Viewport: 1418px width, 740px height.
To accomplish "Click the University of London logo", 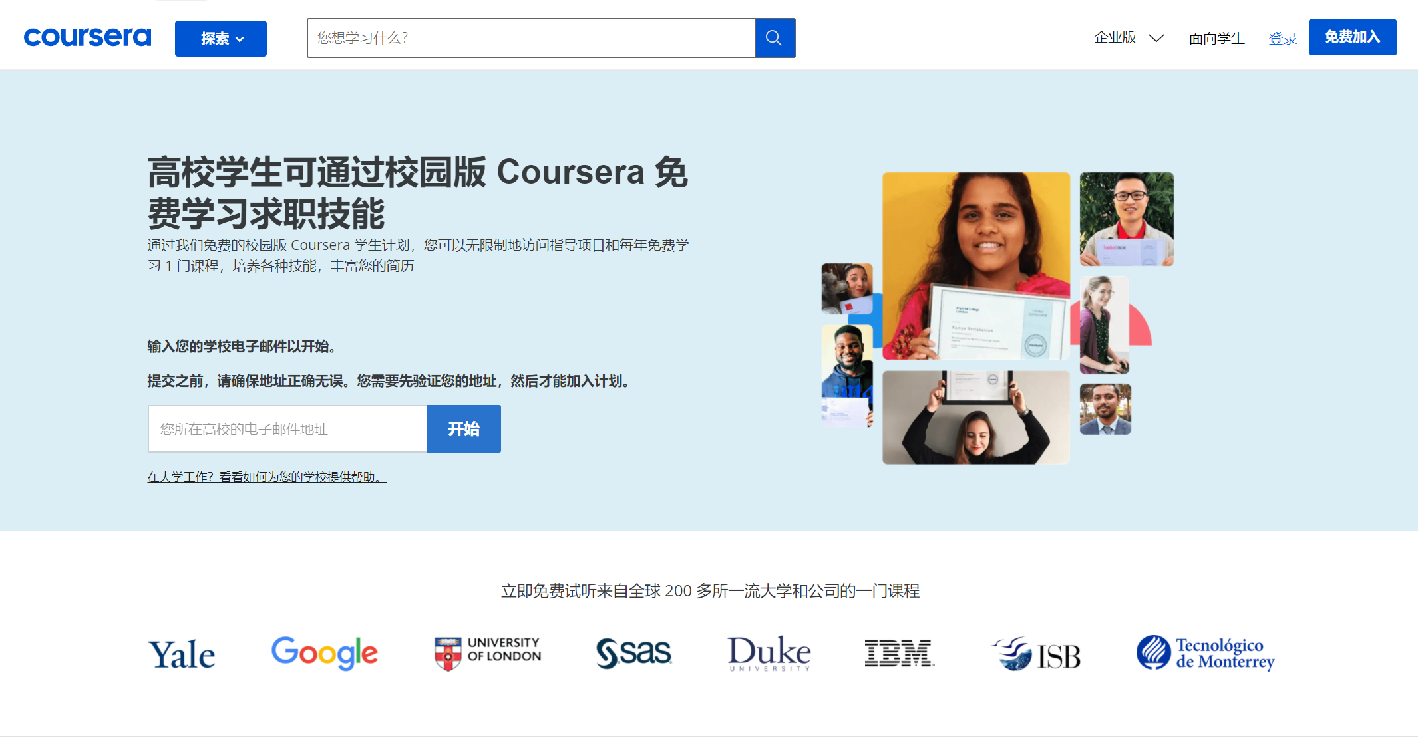I will [x=488, y=652].
